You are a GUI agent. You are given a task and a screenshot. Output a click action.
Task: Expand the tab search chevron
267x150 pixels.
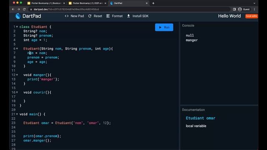point(254,3)
